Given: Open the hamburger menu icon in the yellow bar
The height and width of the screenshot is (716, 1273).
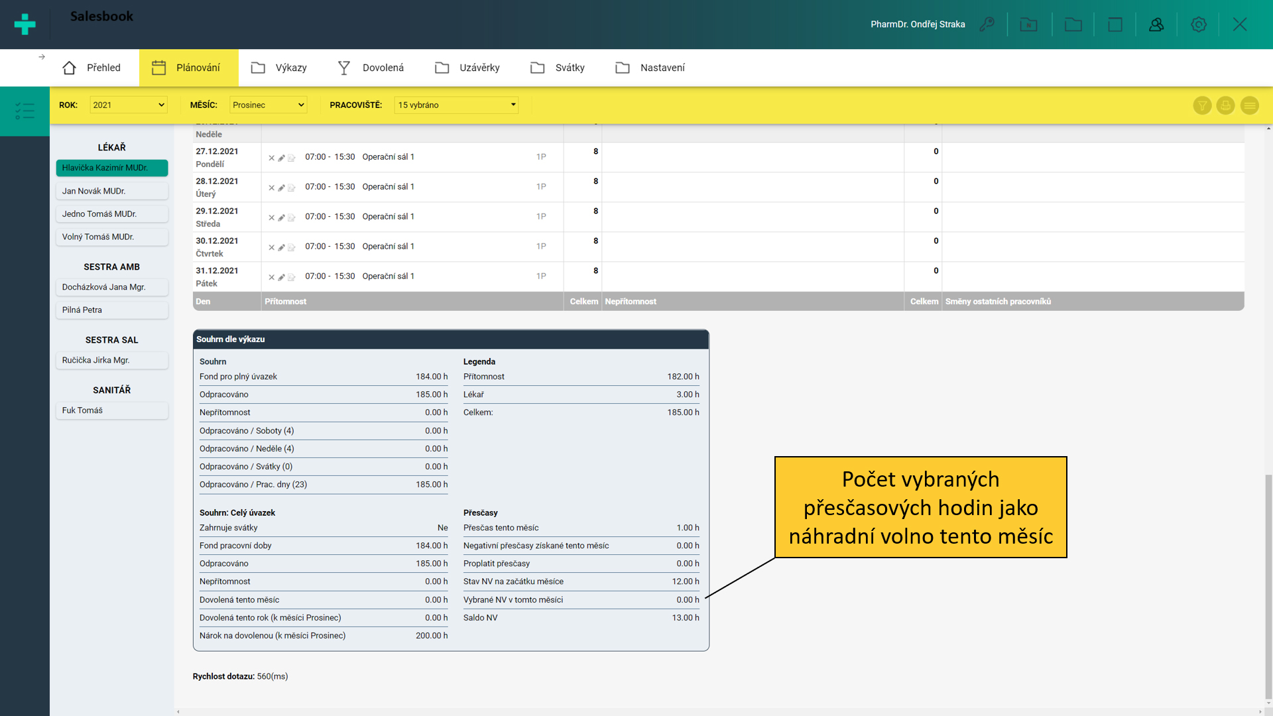Looking at the screenshot, I should click(1249, 105).
